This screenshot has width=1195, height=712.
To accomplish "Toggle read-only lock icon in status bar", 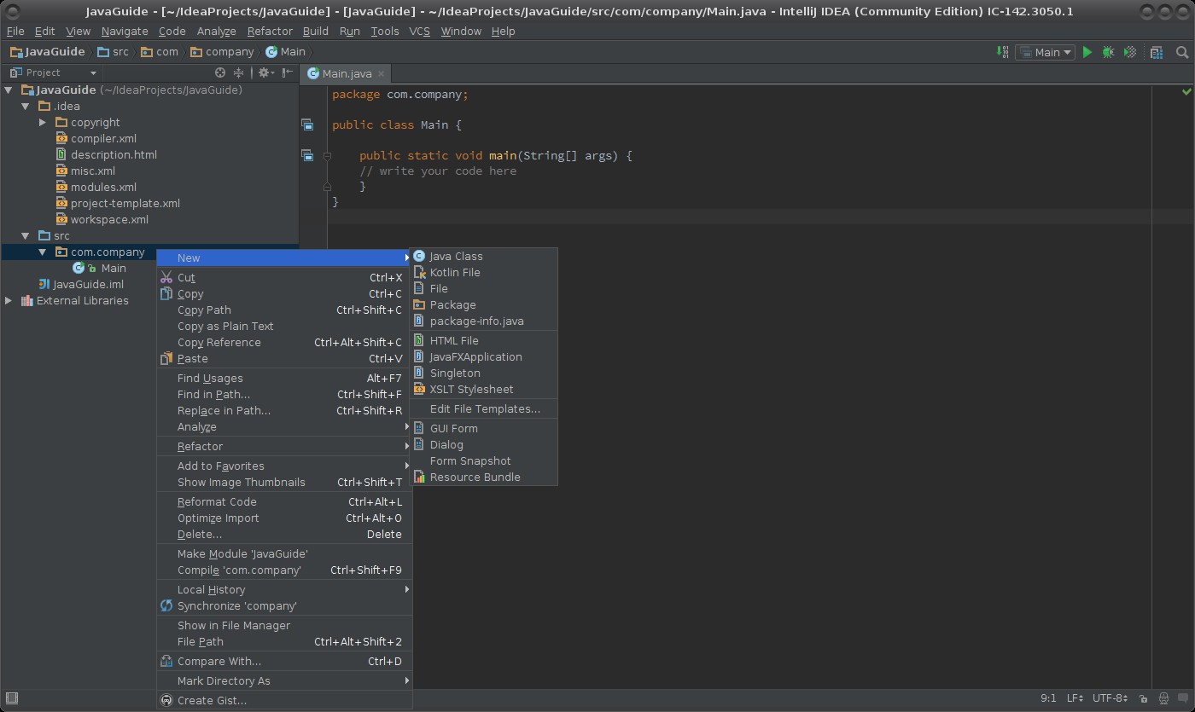I will (1144, 699).
